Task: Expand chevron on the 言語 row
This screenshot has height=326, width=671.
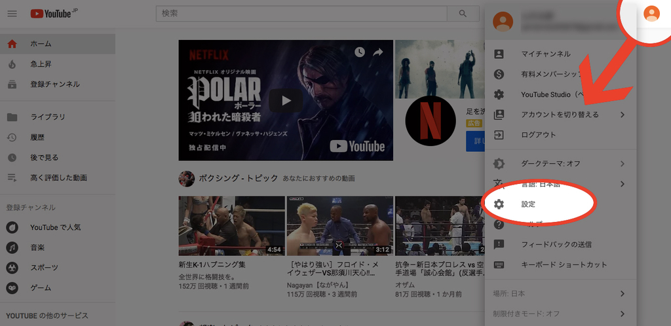Action: pos(623,184)
